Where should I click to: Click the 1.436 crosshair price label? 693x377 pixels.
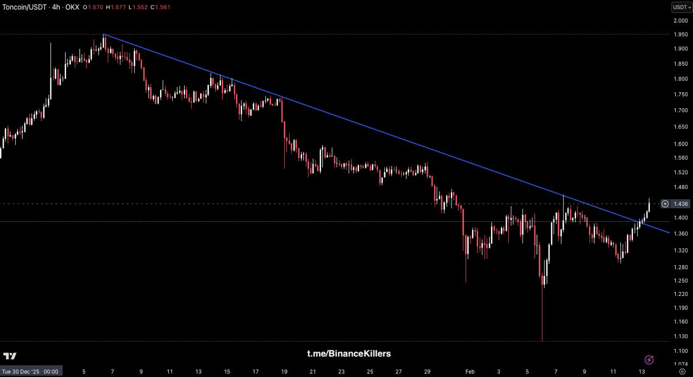(x=681, y=204)
